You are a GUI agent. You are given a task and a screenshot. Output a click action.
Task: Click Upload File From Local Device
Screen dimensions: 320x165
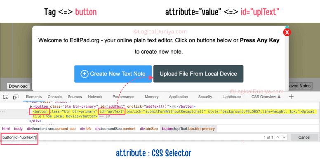[198, 74]
